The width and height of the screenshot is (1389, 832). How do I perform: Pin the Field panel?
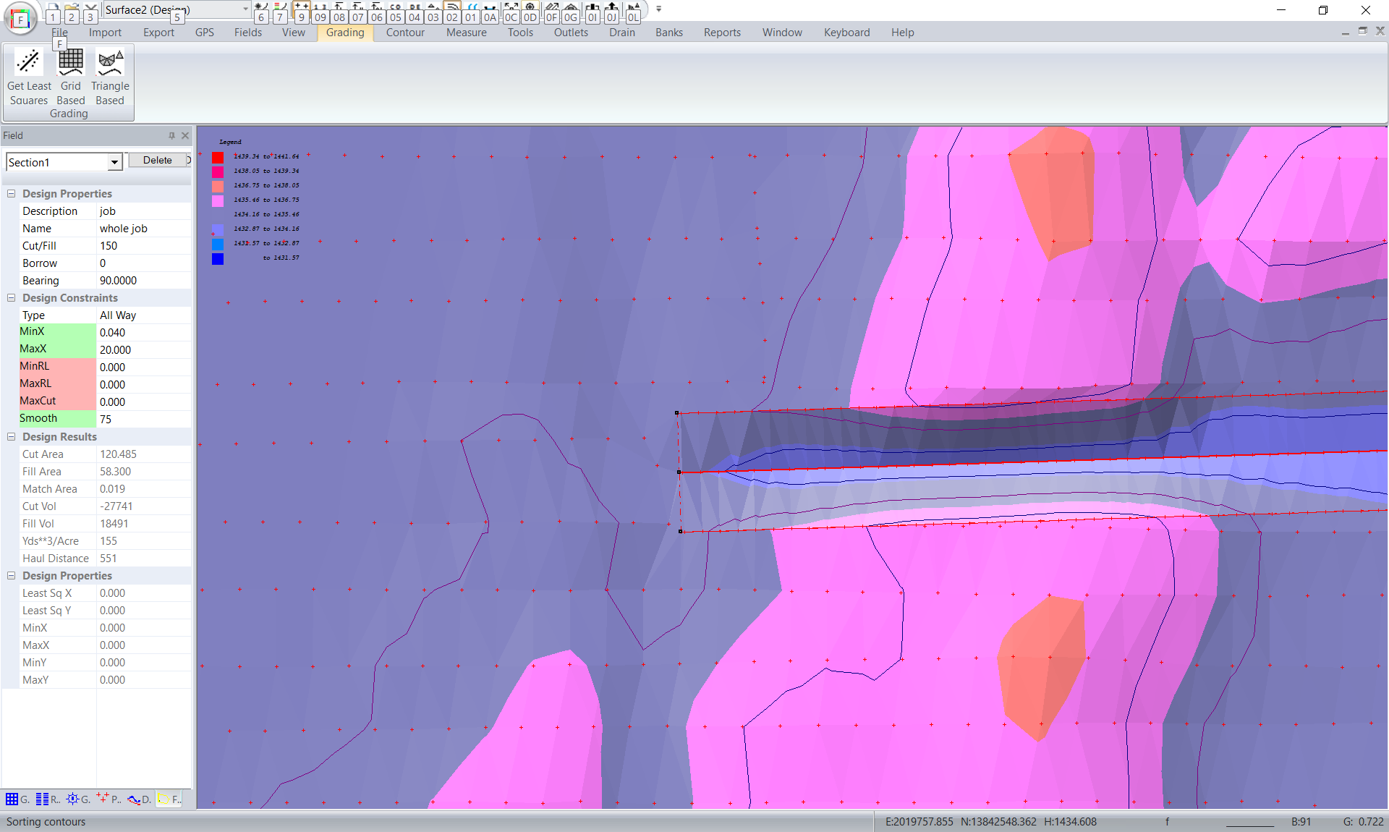tap(171, 135)
